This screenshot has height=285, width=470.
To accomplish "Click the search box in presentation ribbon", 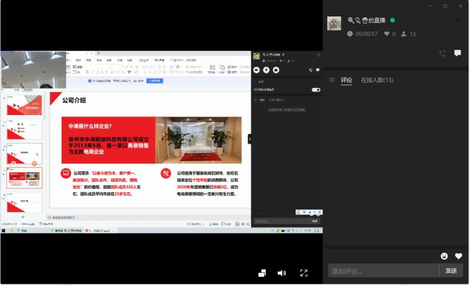I will coord(183,60).
